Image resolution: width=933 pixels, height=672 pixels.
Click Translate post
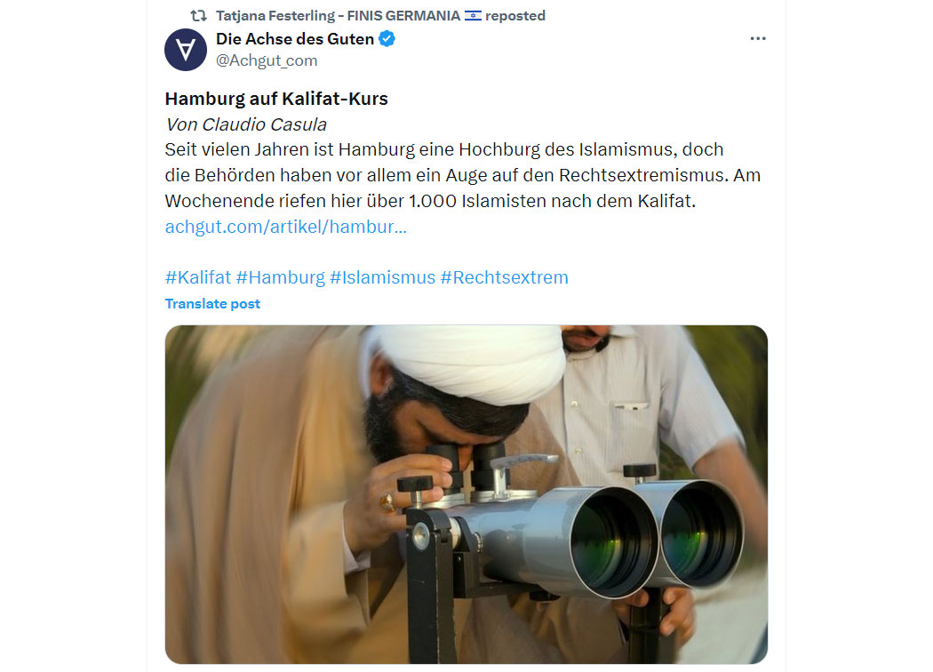coord(212,304)
